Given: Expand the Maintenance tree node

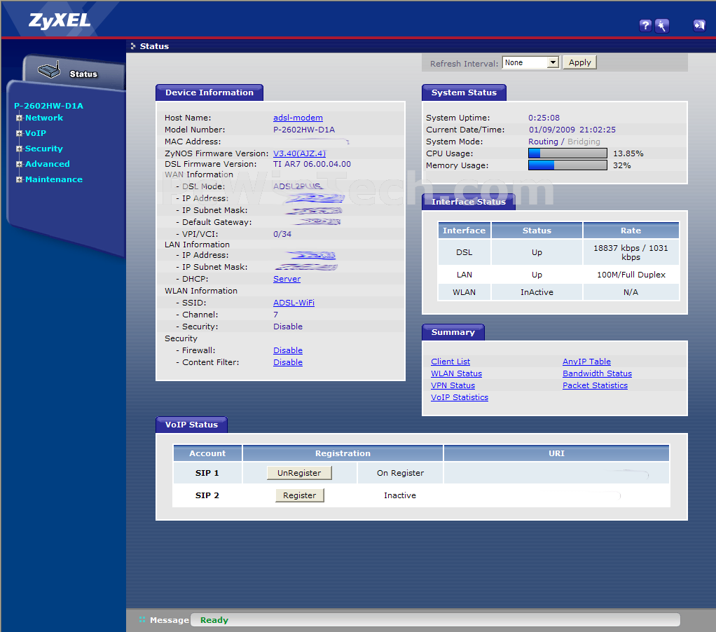Looking at the screenshot, I should (x=19, y=180).
